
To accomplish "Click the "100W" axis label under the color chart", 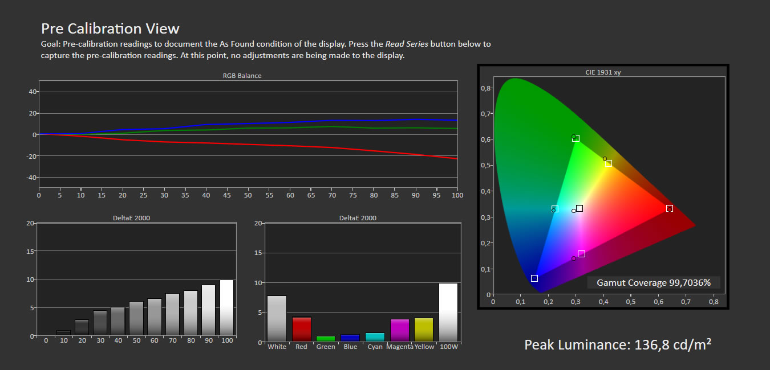I will tap(448, 347).
